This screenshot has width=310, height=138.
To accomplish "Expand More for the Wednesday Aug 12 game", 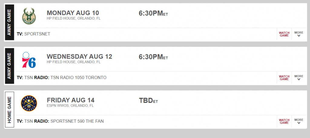I will pos(299,77).
